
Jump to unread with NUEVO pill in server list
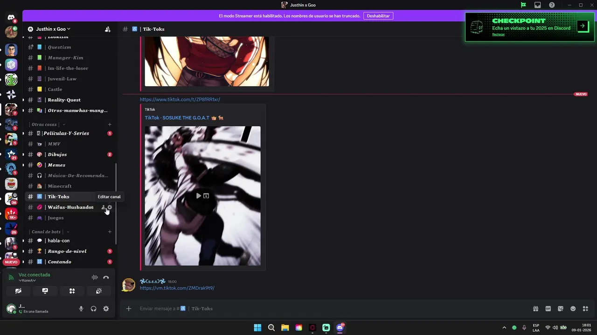11,262
